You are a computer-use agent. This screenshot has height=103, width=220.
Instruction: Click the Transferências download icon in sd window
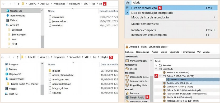point(8,16)
